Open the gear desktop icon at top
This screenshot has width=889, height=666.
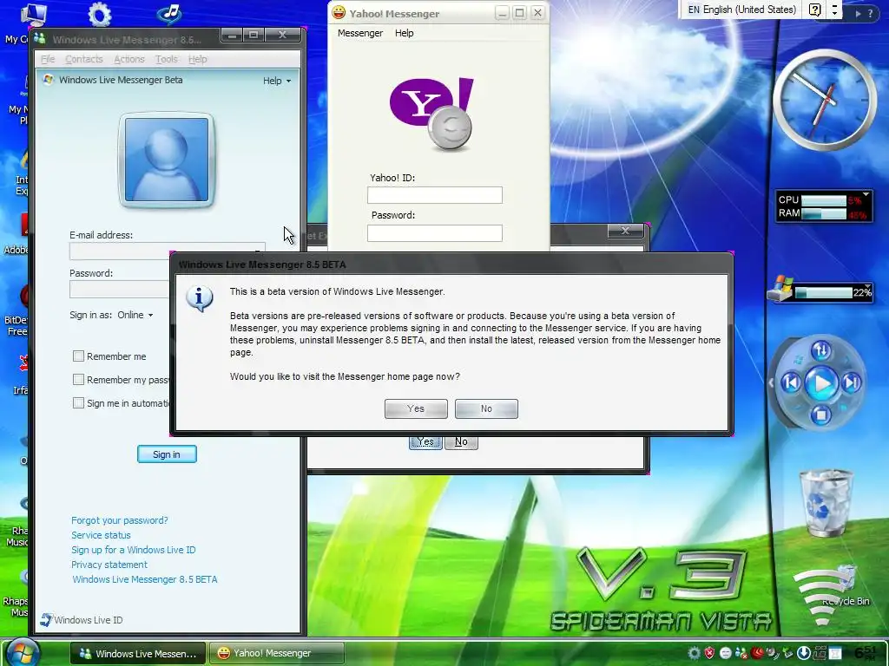click(x=100, y=15)
